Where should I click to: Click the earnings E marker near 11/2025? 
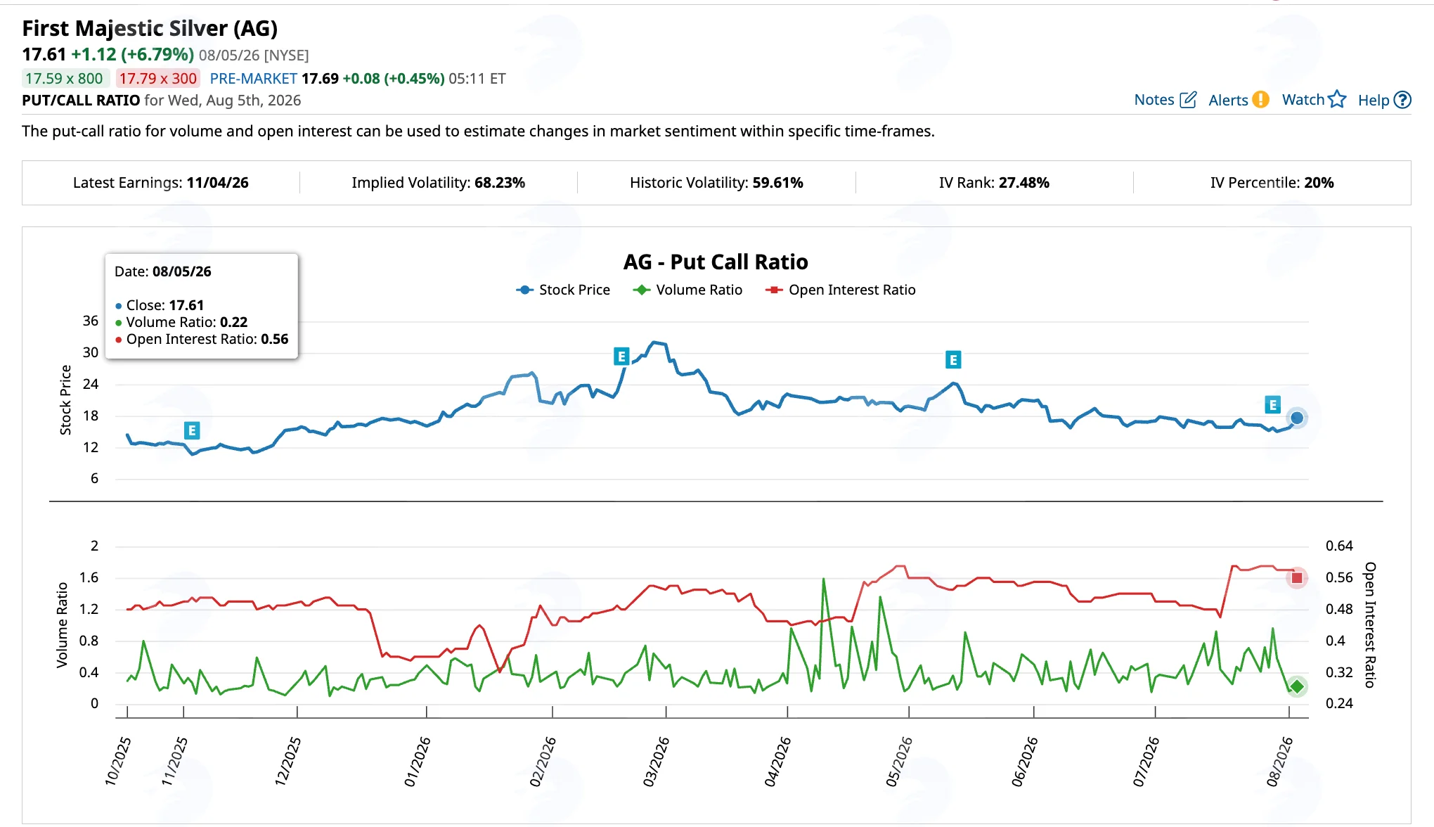coord(192,430)
